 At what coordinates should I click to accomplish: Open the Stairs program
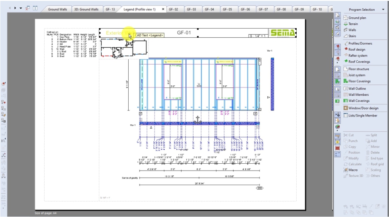(x=352, y=36)
